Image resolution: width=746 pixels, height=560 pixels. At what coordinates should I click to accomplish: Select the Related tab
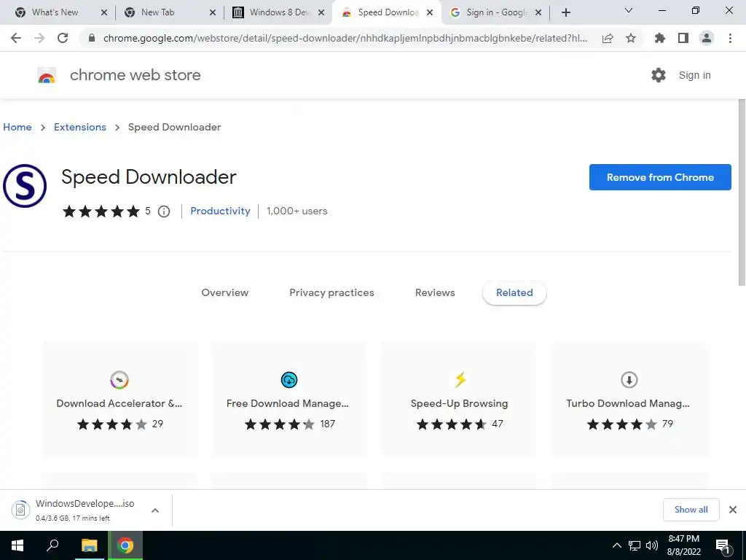pyautogui.click(x=514, y=293)
